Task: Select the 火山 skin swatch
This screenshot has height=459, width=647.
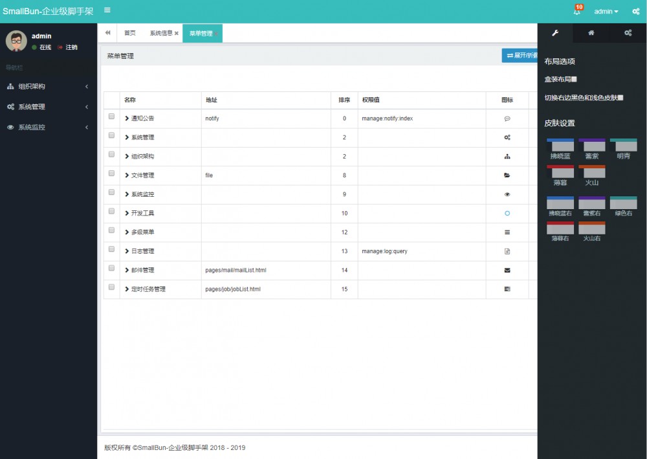Action: 591,172
